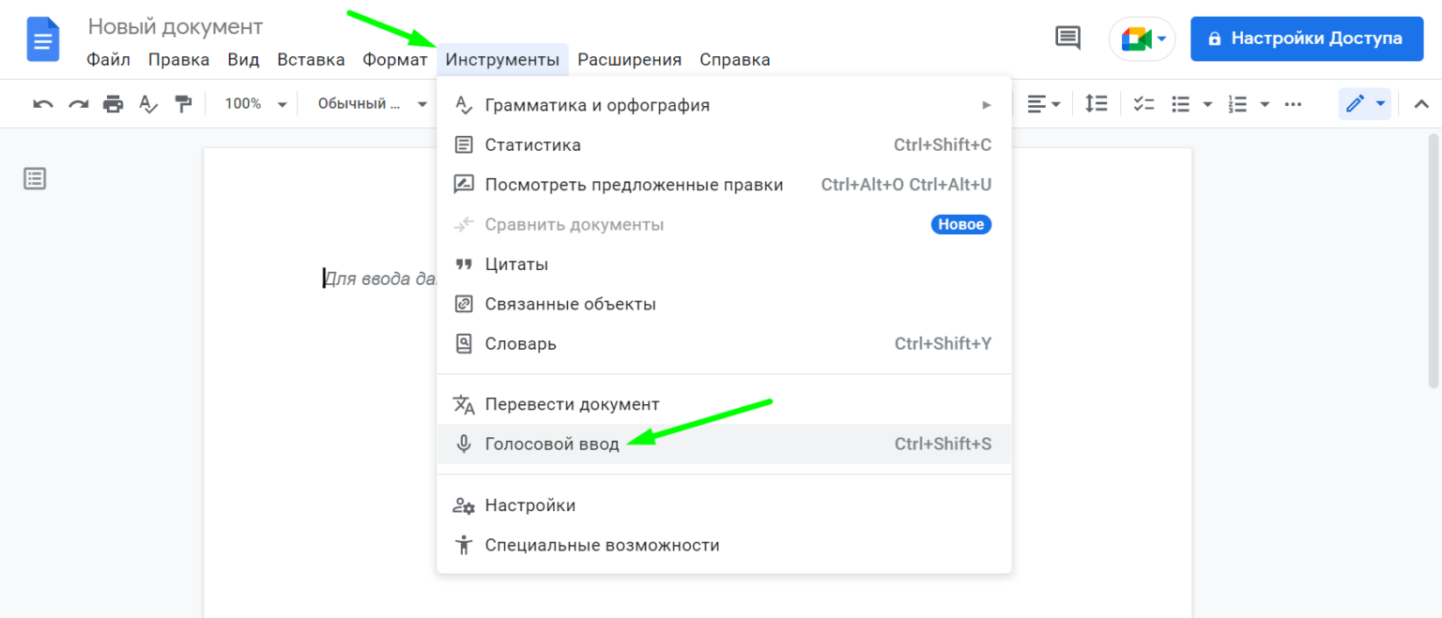Viewport: 1442px width, 618px height.
Task: Open the document outline icon
Action: [x=35, y=178]
